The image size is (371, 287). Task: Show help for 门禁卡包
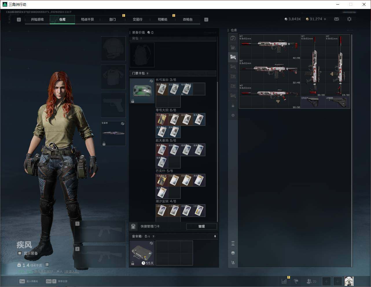tap(147, 73)
